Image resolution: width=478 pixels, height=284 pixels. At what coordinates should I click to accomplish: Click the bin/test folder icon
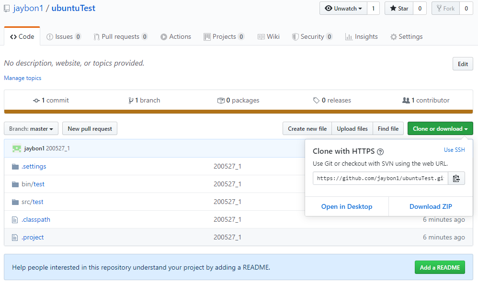[15, 184]
